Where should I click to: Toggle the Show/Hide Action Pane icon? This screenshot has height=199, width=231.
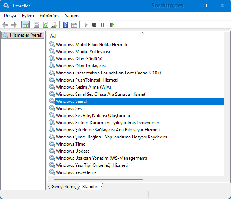[74, 25]
